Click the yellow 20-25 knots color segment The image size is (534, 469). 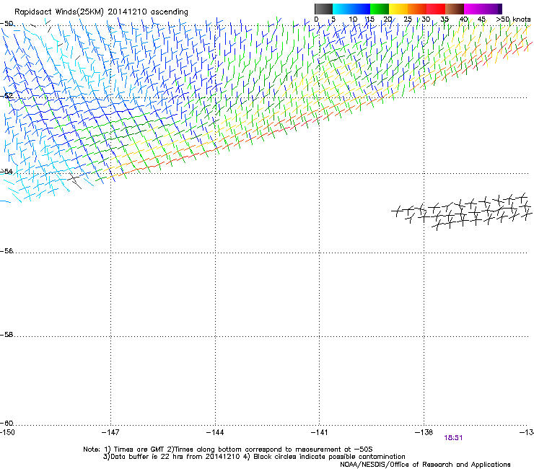(398, 9)
